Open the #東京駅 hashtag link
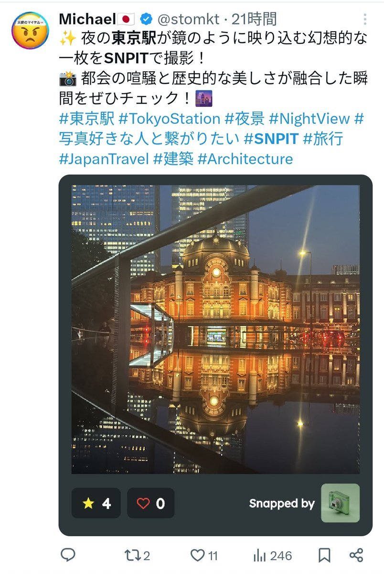This screenshot has width=384, height=574. coord(86,118)
